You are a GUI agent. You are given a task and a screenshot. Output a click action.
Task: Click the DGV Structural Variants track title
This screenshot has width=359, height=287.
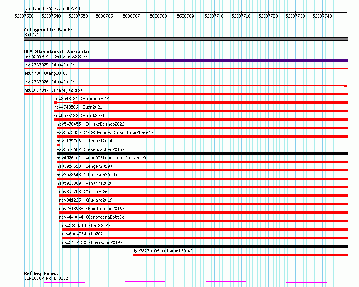pos(56,52)
